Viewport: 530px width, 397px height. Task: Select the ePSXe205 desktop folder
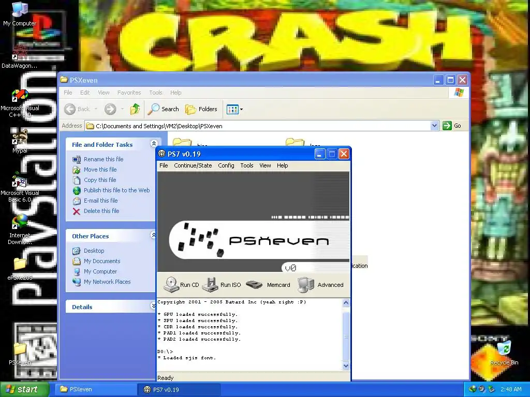(20, 269)
